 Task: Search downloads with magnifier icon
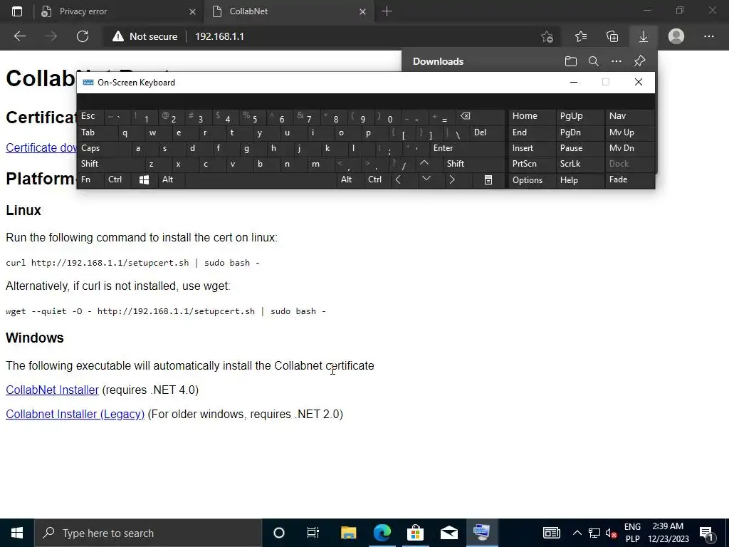tap(593, 61)
